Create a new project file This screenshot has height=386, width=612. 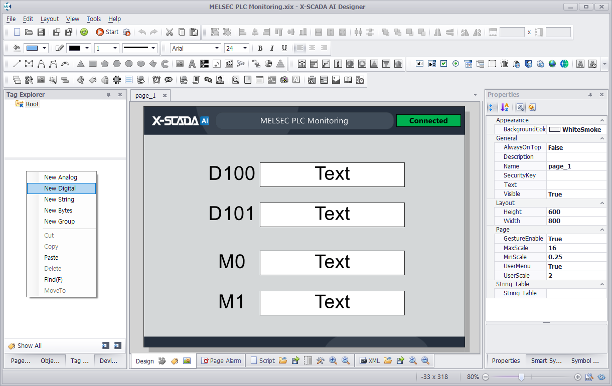click(x=17, y=32)
